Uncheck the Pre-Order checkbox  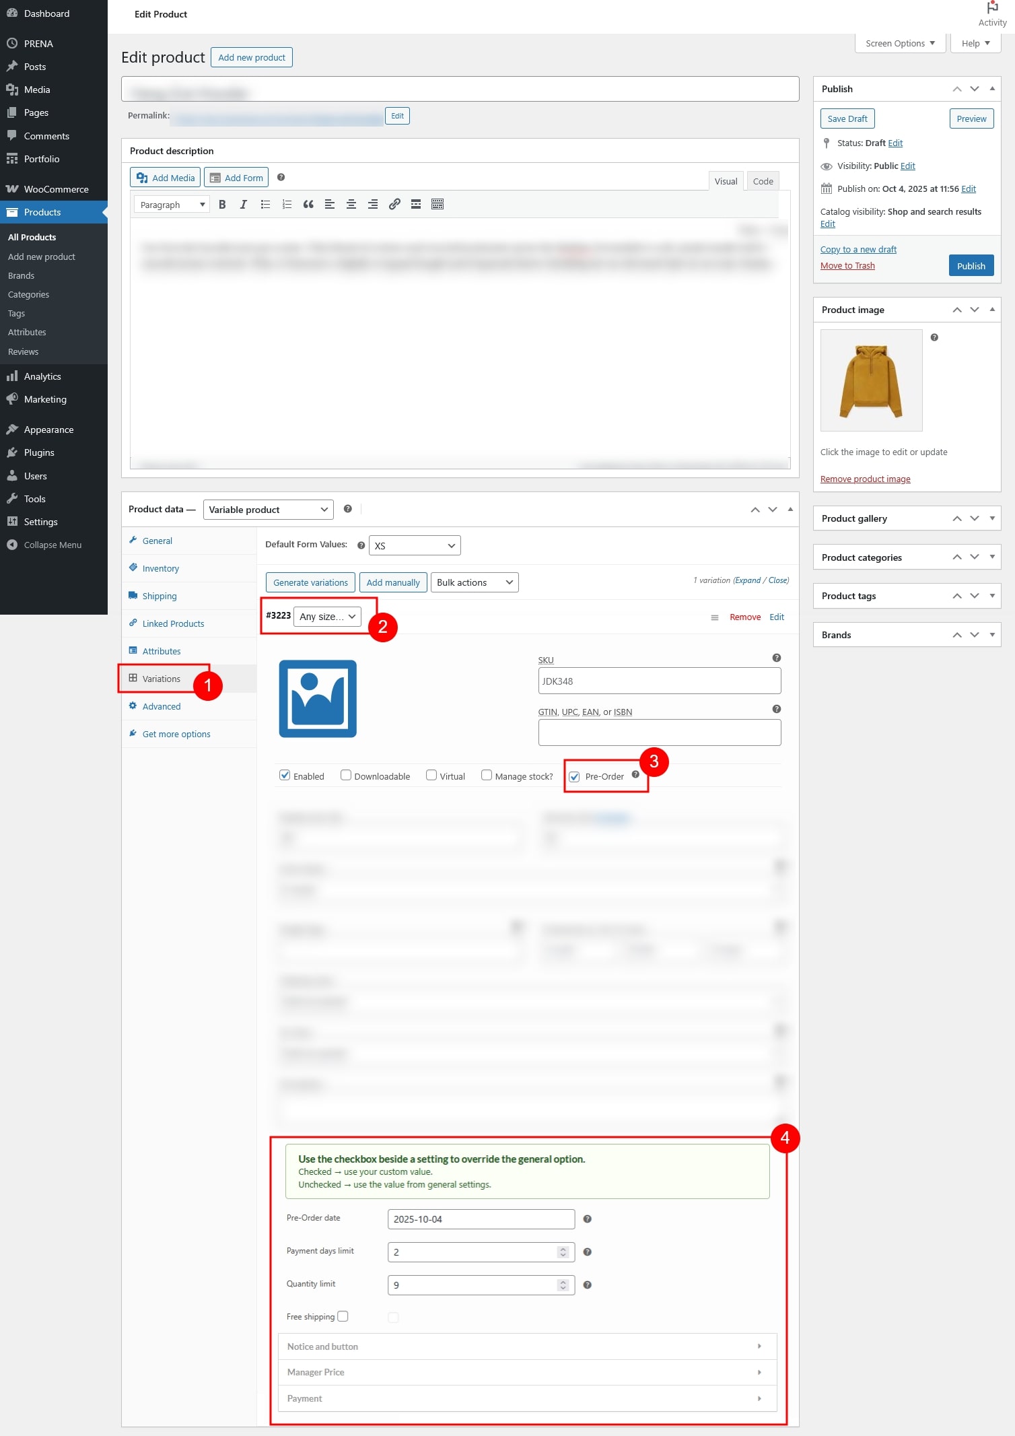point(575,777)
